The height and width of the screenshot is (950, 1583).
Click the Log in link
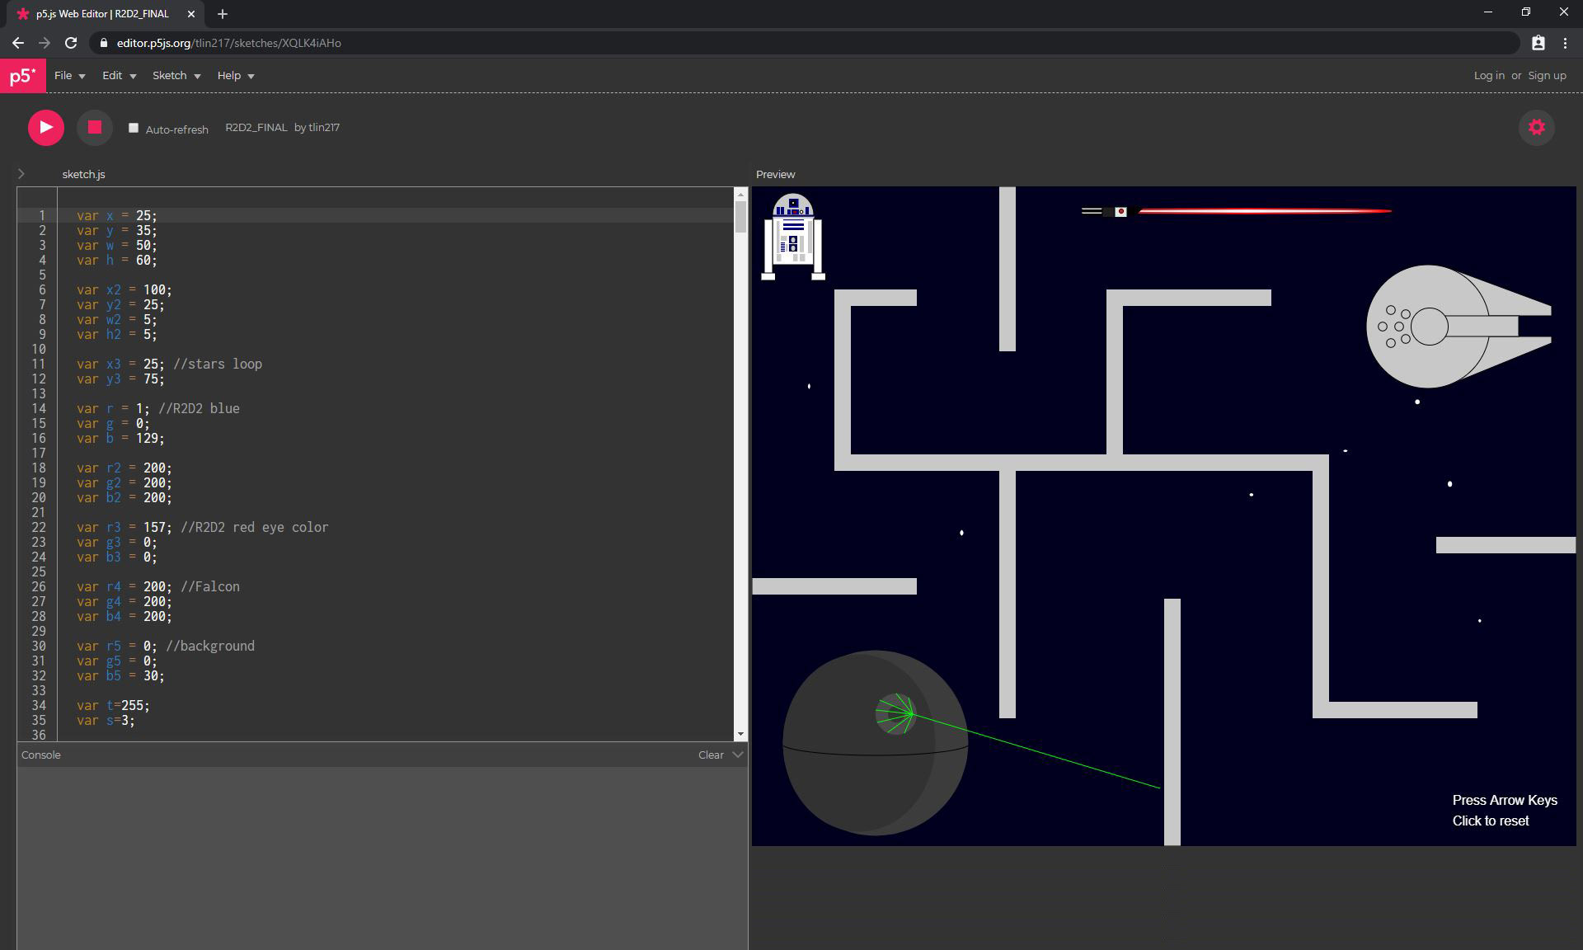(x=1488, y=76)
